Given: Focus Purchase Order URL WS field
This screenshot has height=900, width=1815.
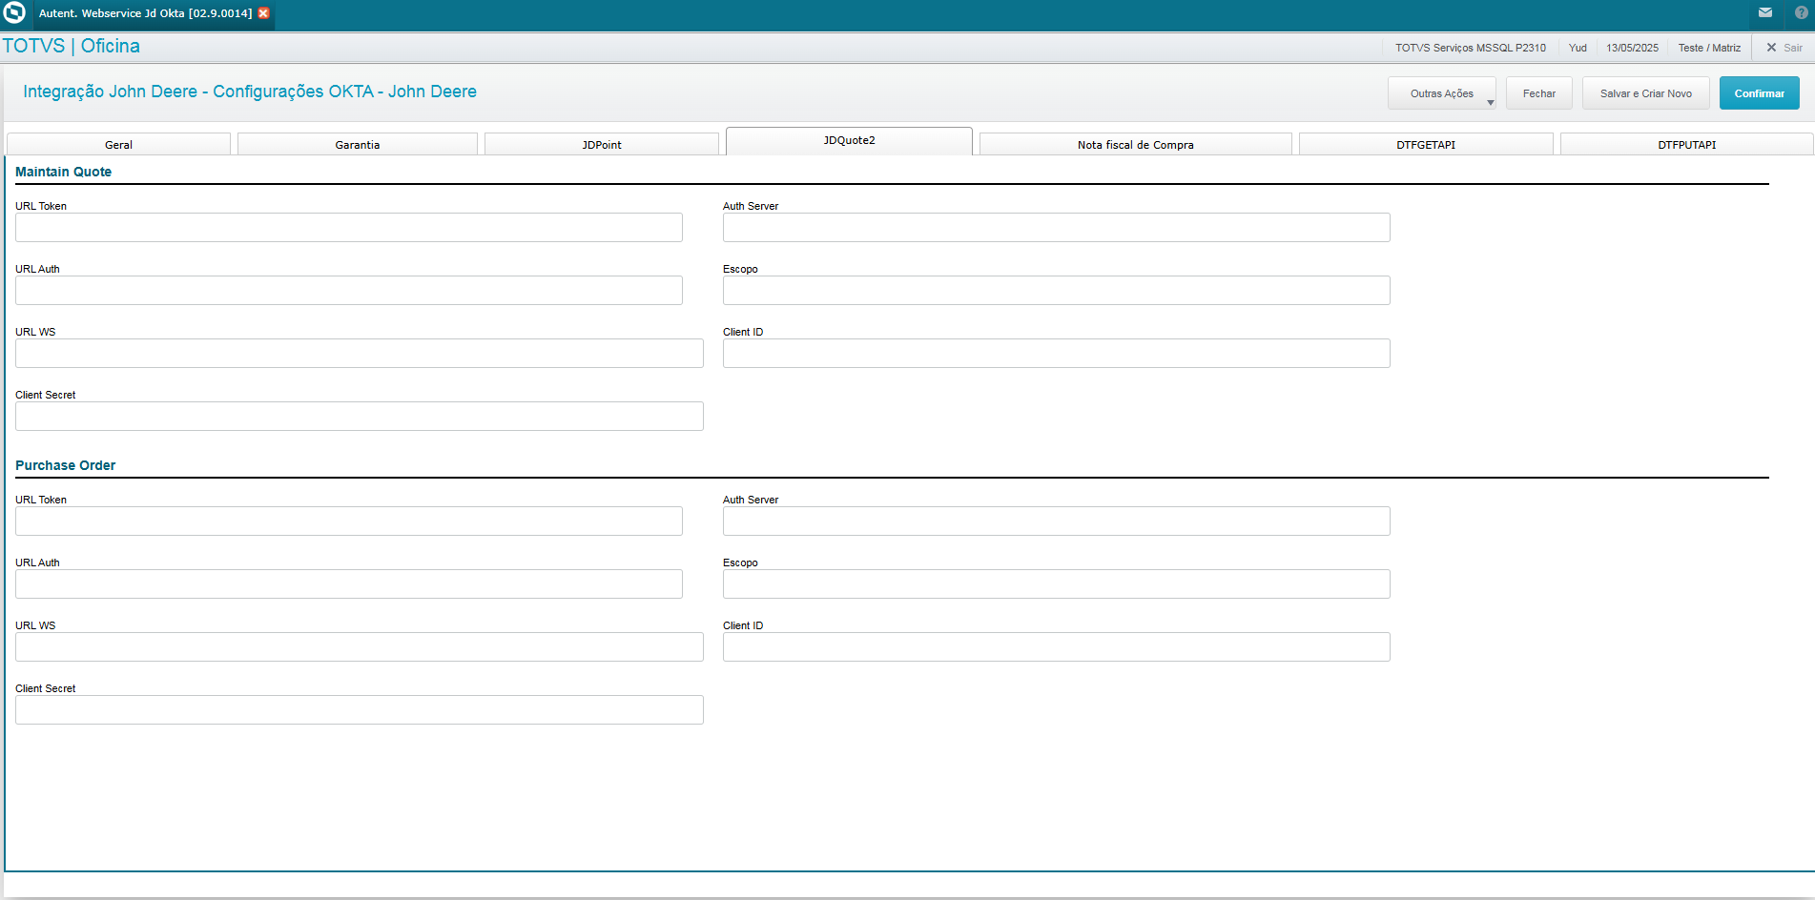Looking at the screenshot, I should click(360, 647).
